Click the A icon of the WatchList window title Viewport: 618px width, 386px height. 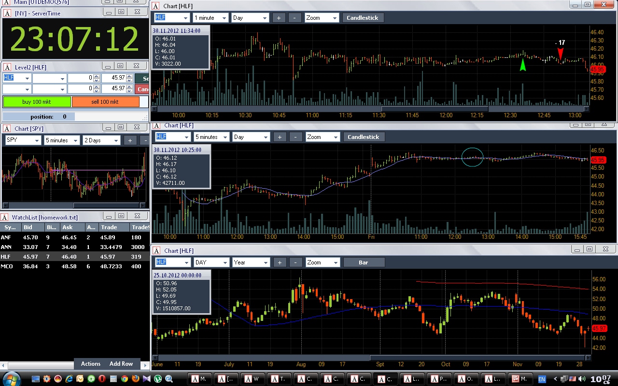click(x=4, y=217)
